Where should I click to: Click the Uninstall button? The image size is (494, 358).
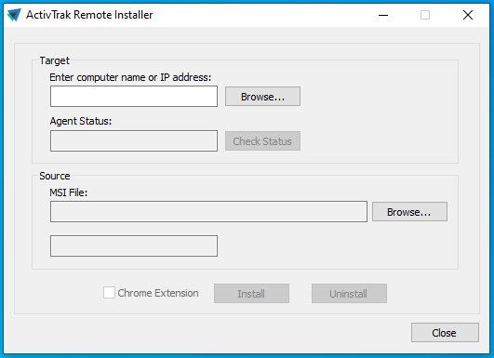349,294
